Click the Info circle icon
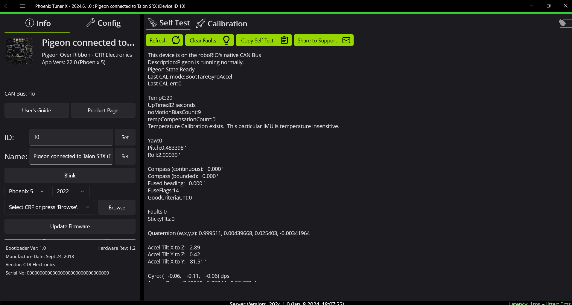 30,23
